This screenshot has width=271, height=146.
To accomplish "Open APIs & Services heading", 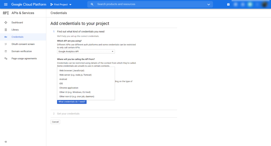I will point(23,13).
